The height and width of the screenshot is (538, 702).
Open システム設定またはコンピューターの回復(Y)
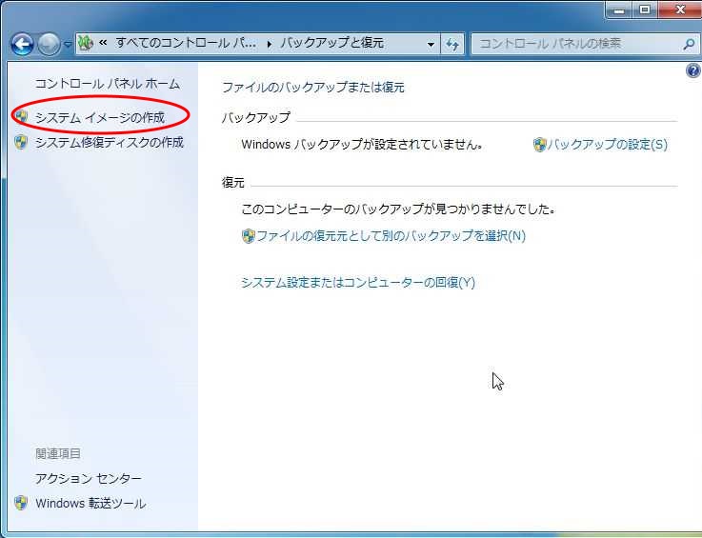(x=358, y=283)
